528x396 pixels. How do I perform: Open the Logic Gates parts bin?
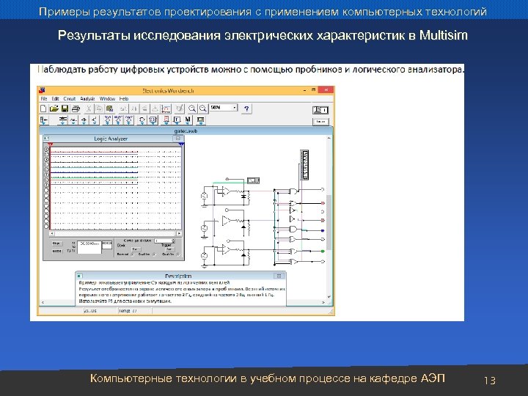[142, 120]
